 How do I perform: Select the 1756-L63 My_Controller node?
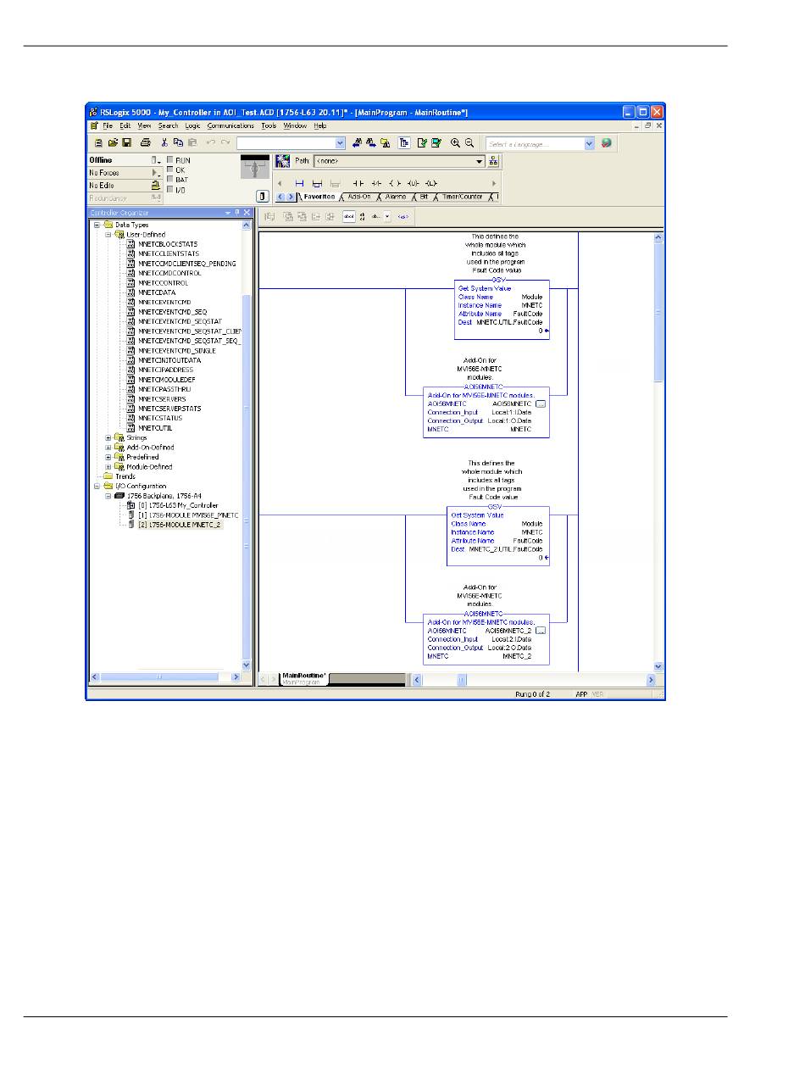[178, 505]
